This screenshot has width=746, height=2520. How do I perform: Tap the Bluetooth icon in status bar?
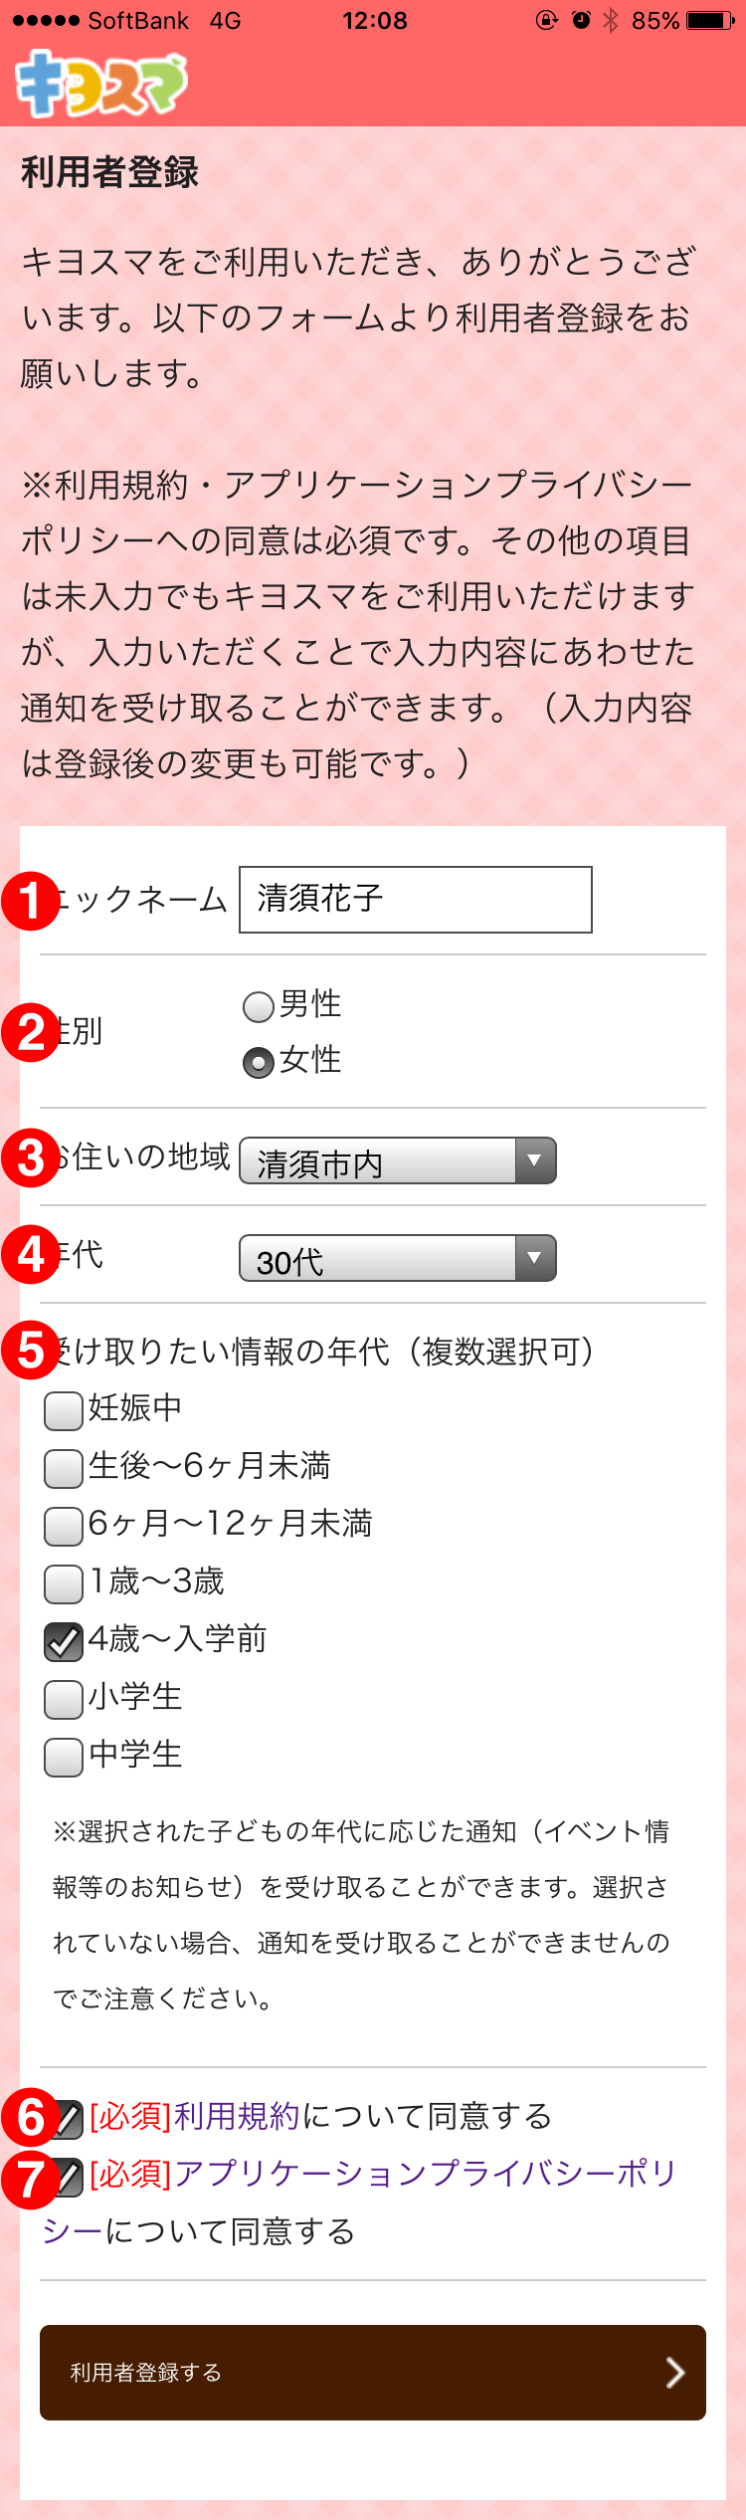tap(611, 20)
